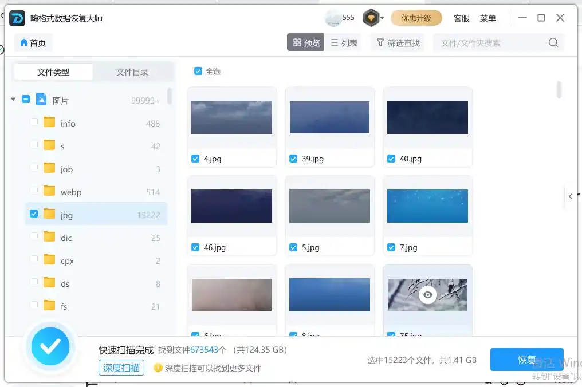Start 深度扫描 deep scan

point(121,368)
